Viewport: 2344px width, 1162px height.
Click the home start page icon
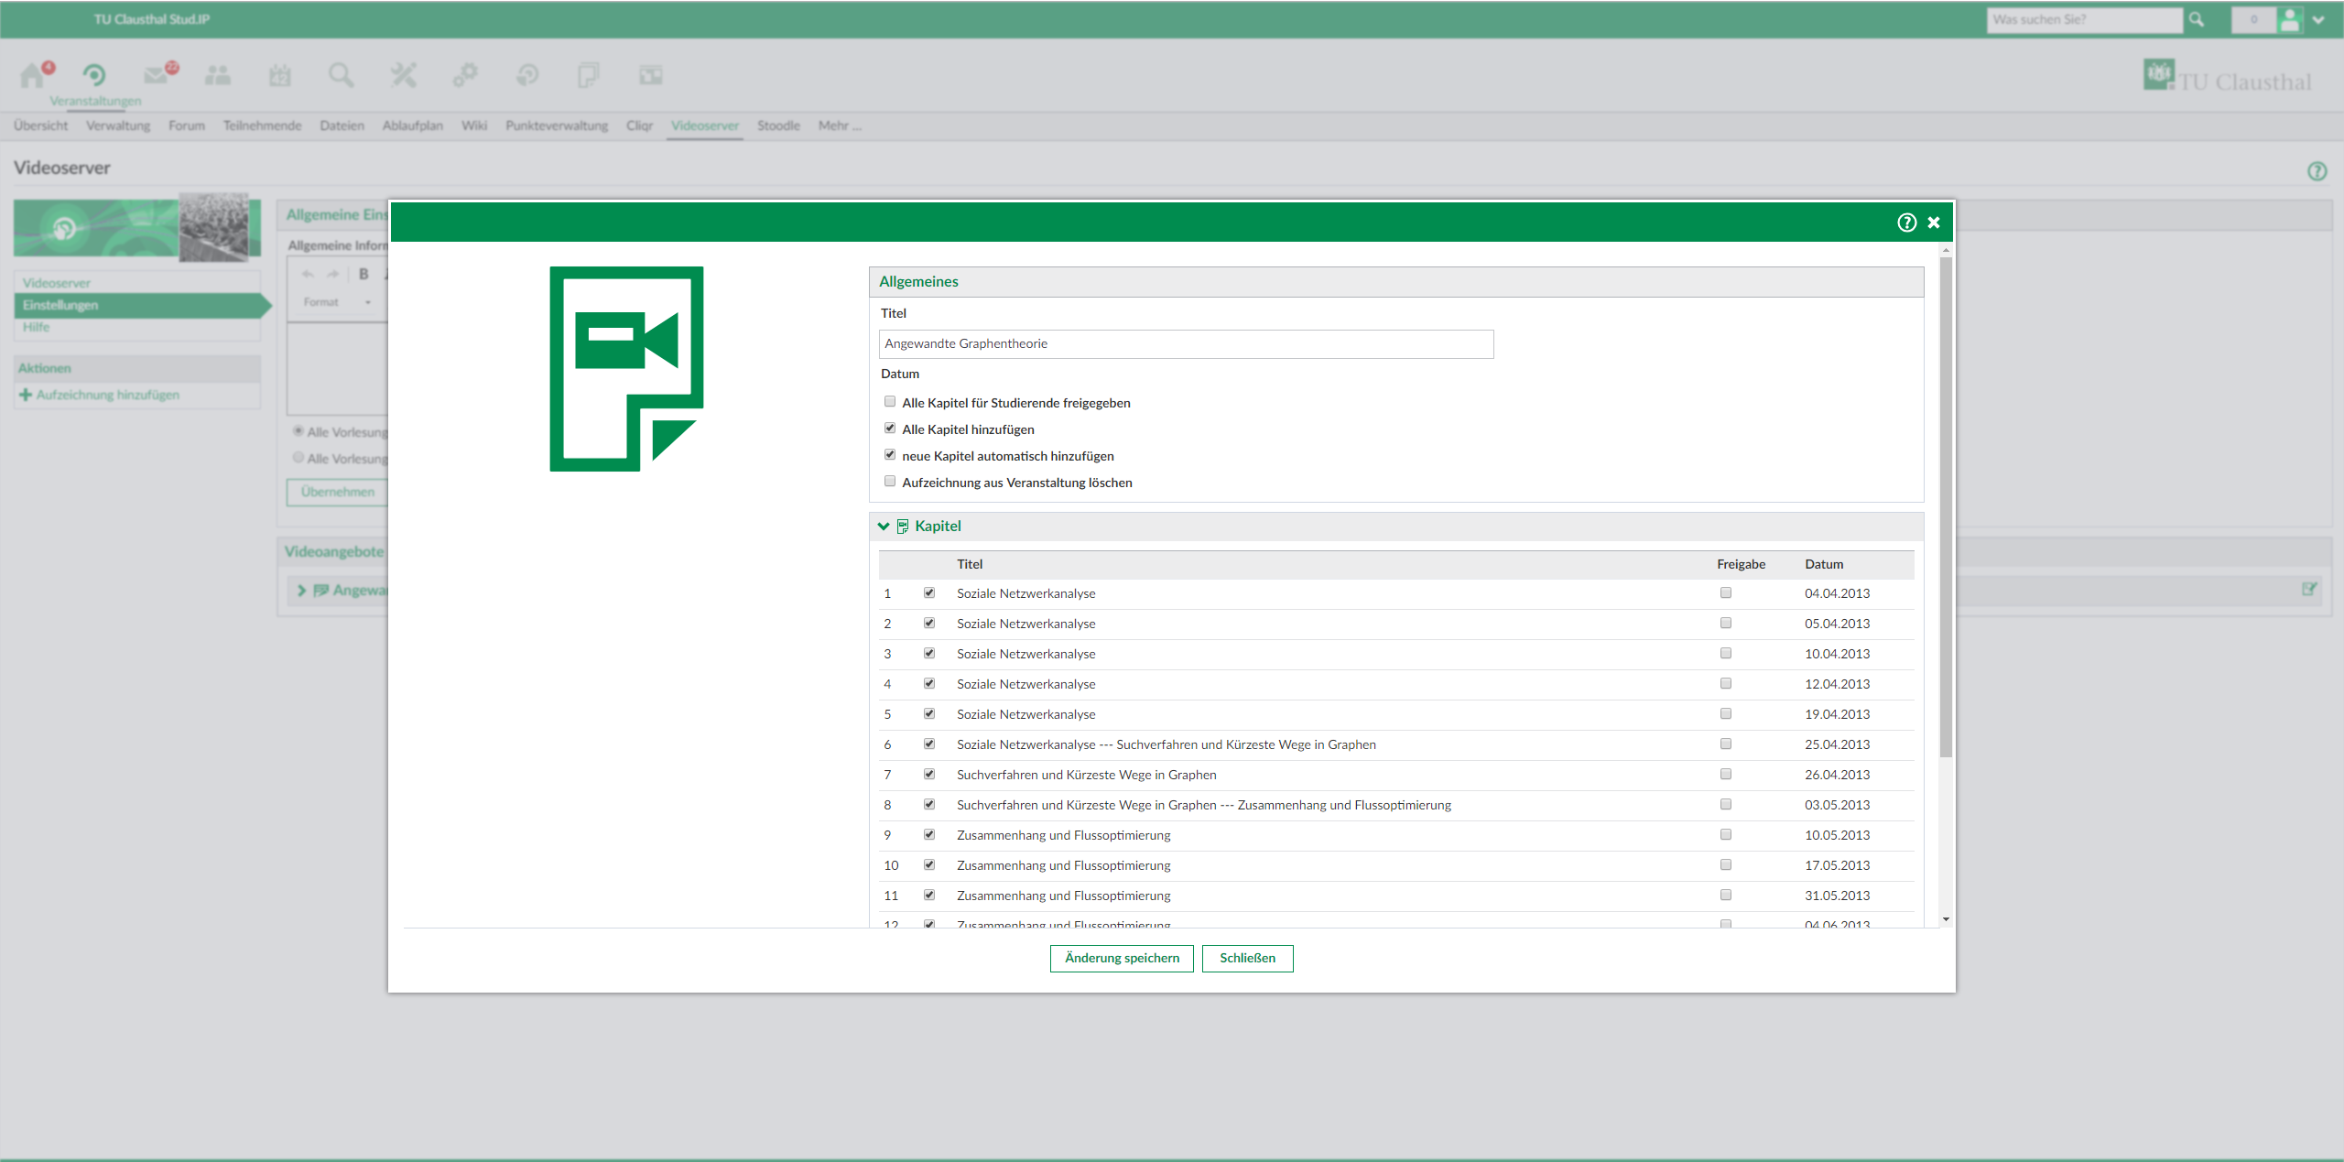click(33, 75)
